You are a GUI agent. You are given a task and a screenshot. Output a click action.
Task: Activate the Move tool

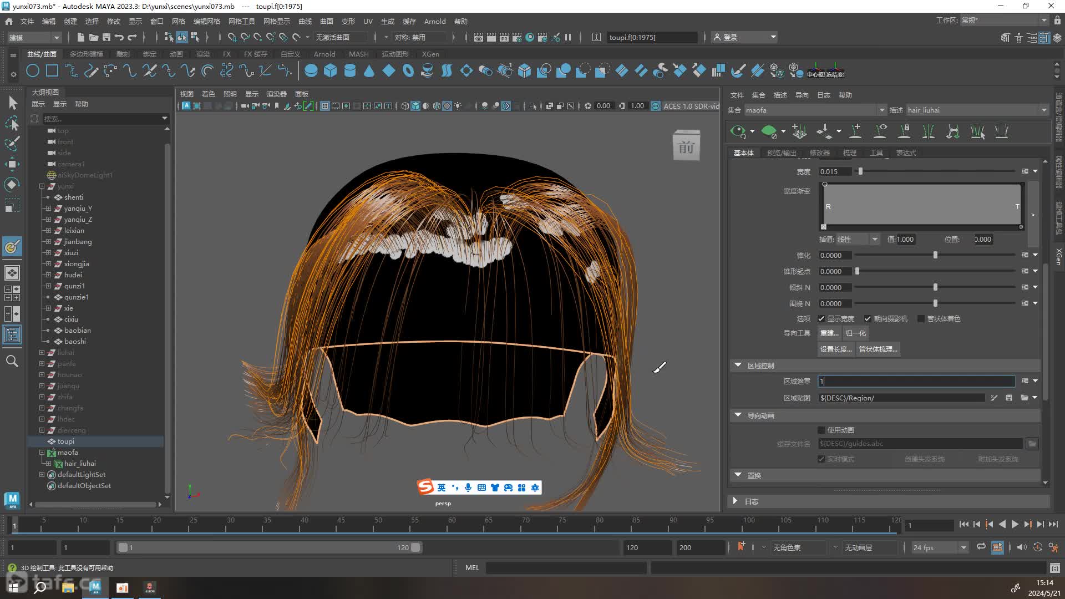click(12, 164)
